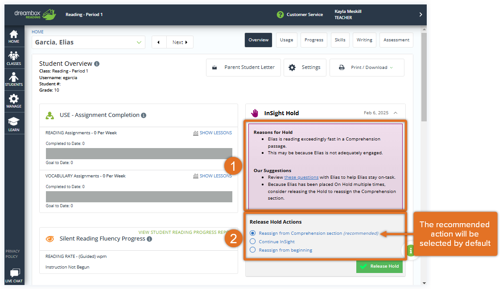The height and width of the screenshot is (289, 503).
Task: Open Customer Service help
Action: (300, 14)
